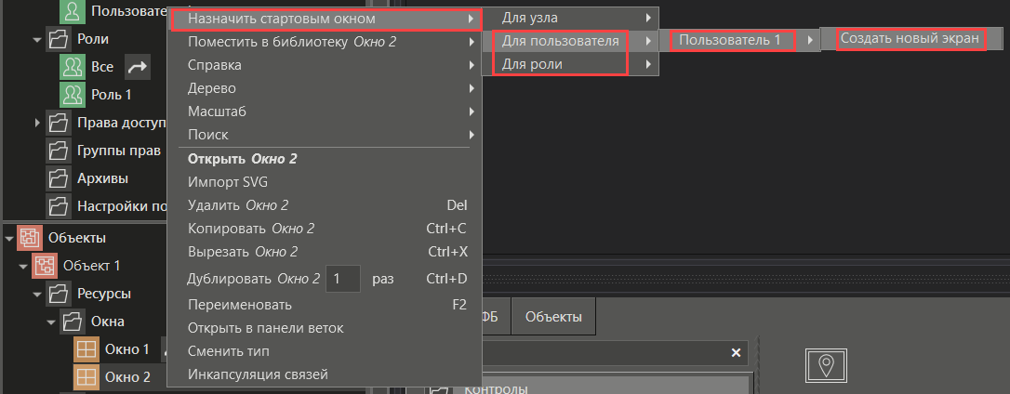Select Создать новый экран menu item
Screen dimensions: 1010x394
(x=910, y=39)
